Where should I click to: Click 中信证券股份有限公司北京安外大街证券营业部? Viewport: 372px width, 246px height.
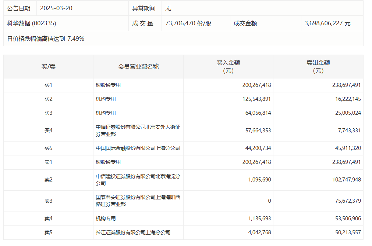click(x=138, y=131)
